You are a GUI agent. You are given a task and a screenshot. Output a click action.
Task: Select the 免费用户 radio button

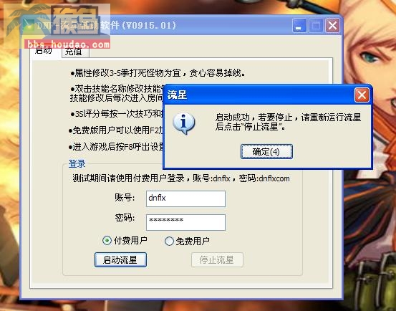[x=169, y=241]
